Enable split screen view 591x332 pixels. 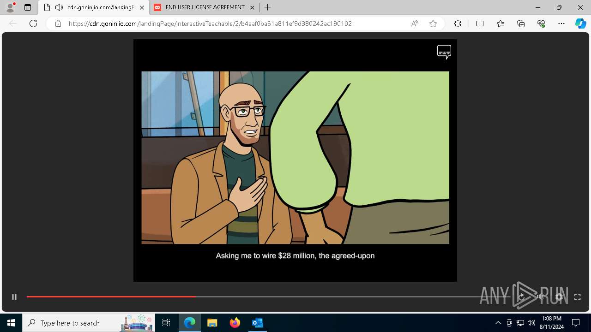[x=480, y=24]
